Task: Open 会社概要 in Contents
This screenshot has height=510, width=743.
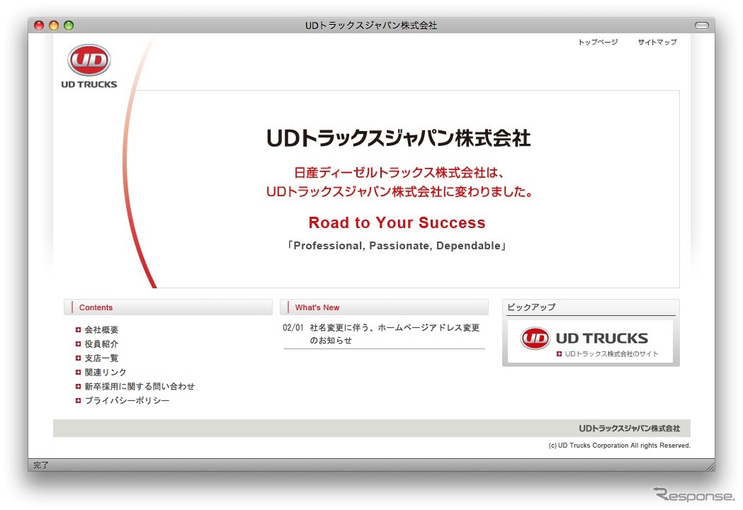Action: pyautogui.click(x=101, y=330)
